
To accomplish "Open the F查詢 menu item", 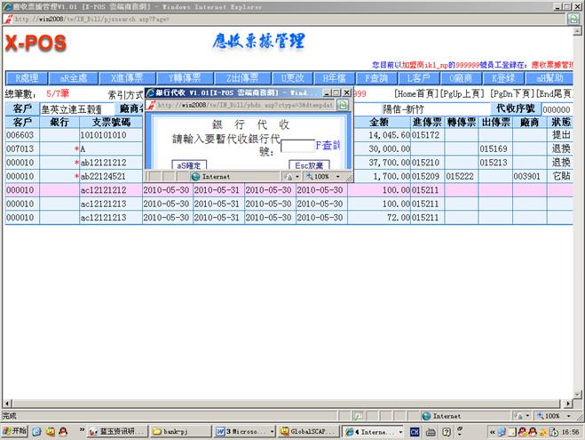I will click(377, 77).
